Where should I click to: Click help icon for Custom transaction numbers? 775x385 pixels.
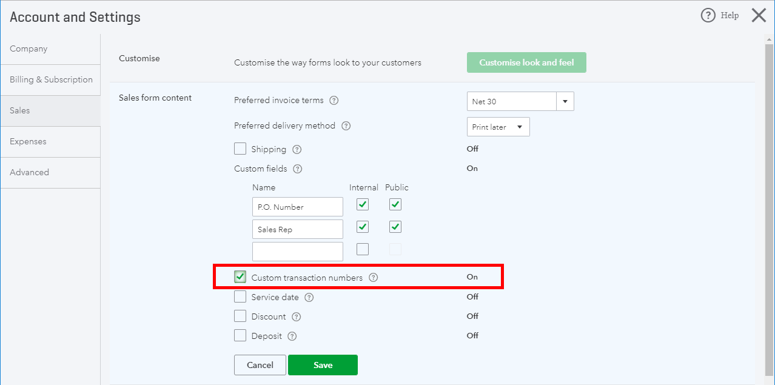click(x=374, y=278)
